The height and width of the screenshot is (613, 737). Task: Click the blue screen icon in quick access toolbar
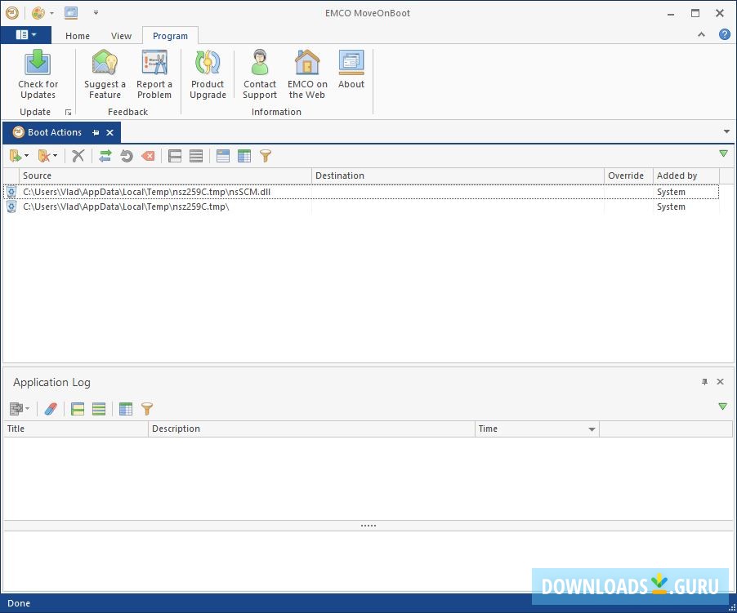pyautogui.click(x=71, y=13)
